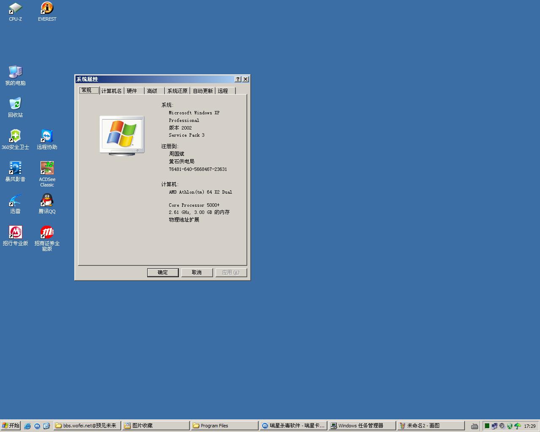This screenshot has height=432, width=540.
Task: Click the Professional edition text
Action: point(184,121)
